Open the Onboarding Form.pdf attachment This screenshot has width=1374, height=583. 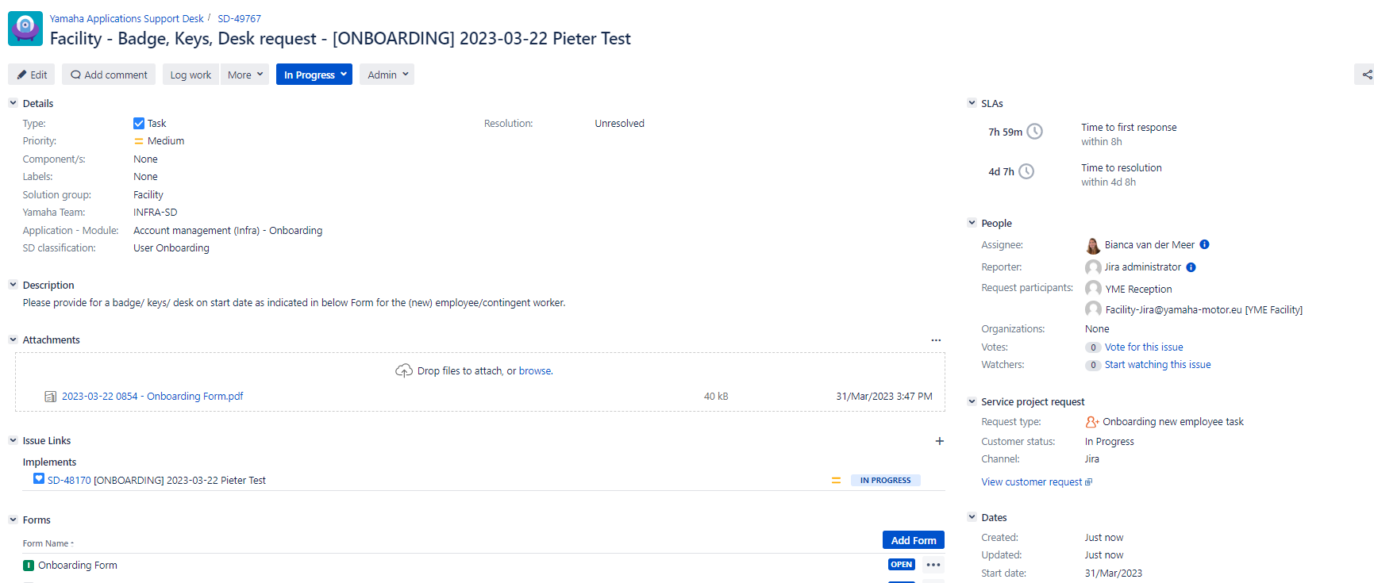click(152, 397)
